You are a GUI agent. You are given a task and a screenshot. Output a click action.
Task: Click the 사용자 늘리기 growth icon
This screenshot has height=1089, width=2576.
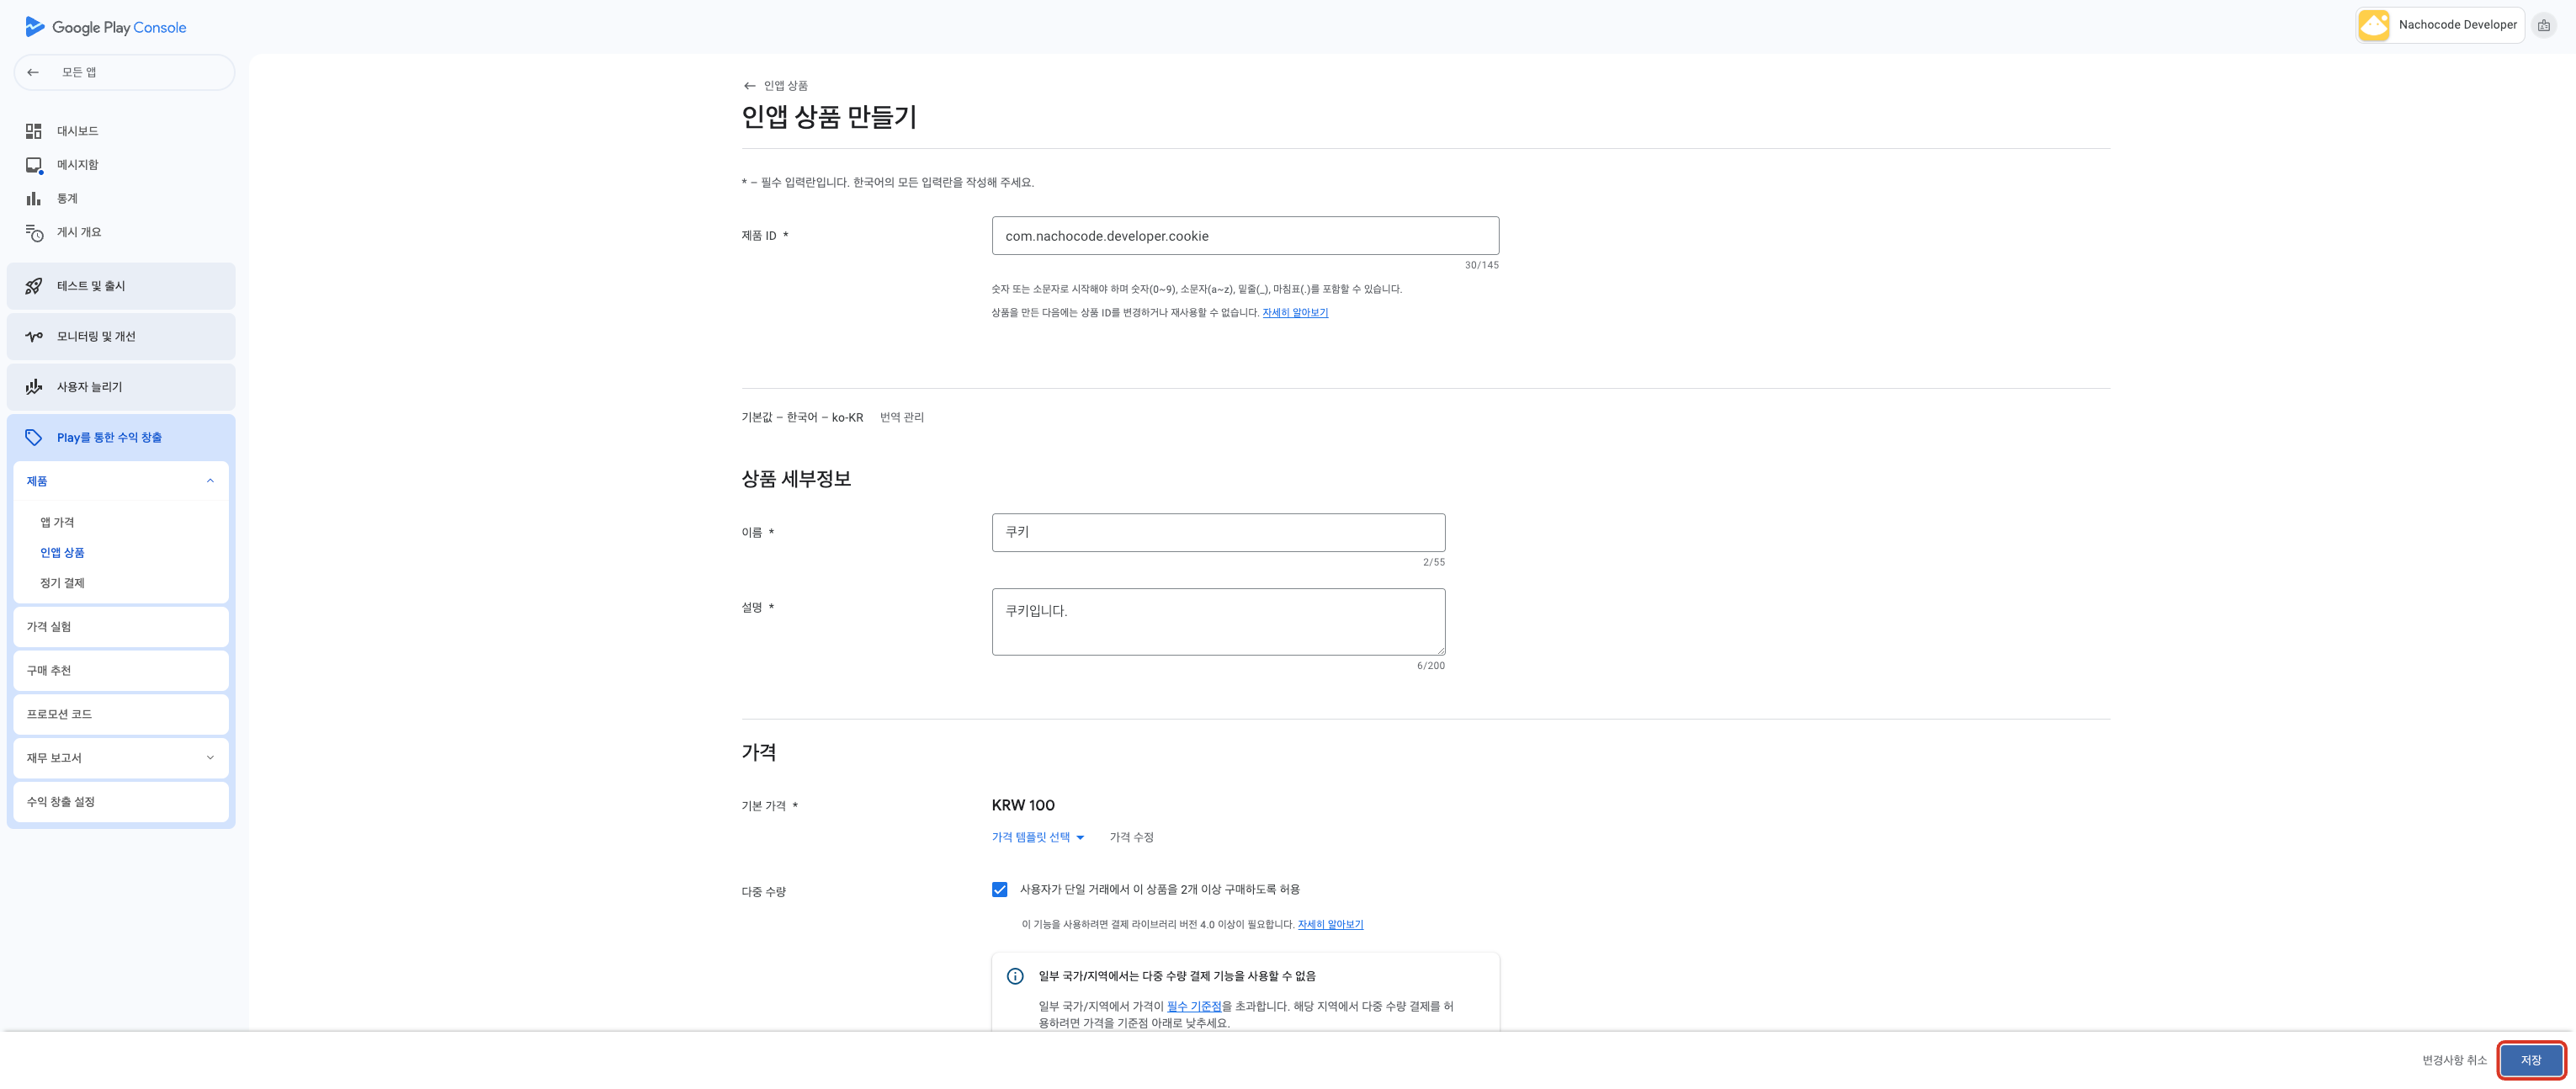pos(34,387)
